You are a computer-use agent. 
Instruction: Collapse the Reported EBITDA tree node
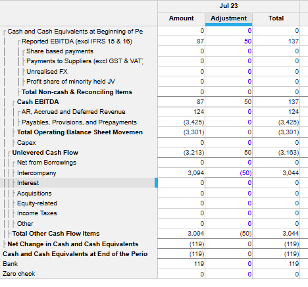(19, 42)
